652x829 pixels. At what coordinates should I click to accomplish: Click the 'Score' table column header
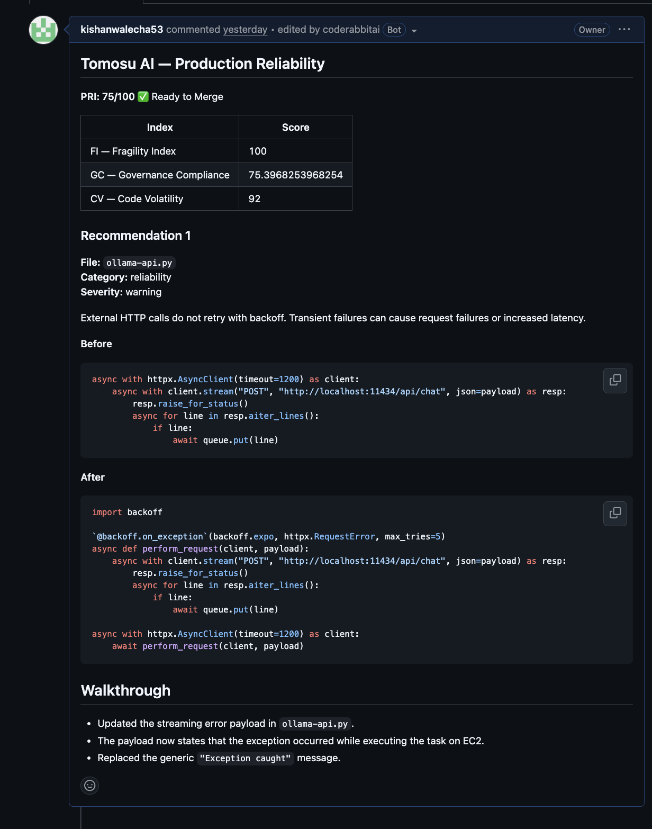pos(295,127)
